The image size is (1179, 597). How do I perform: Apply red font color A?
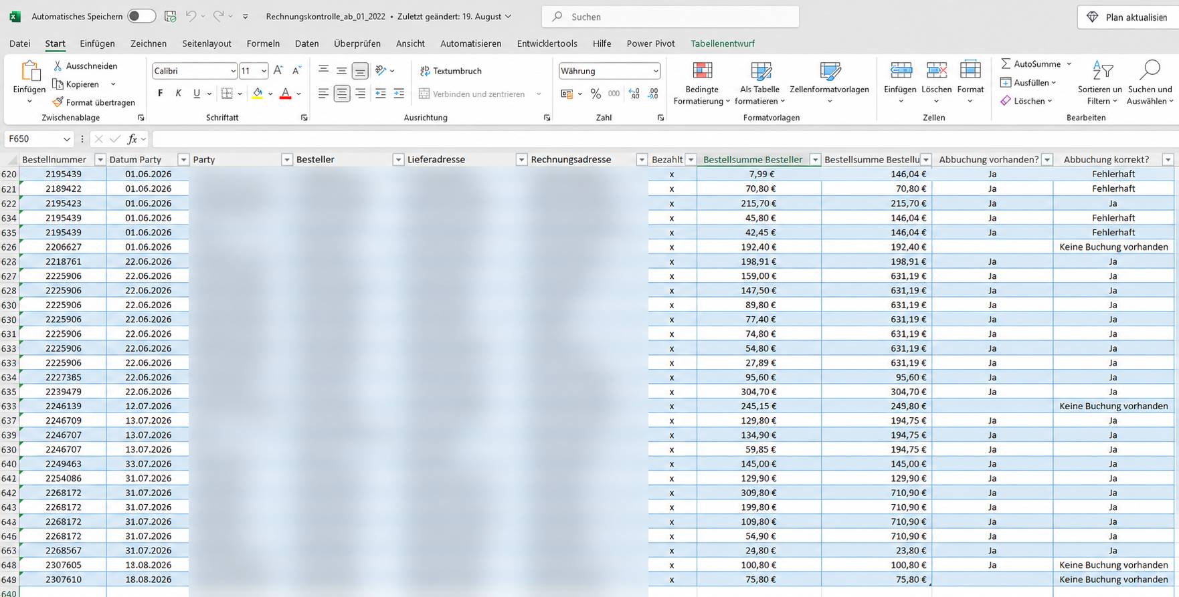click(x=286, y=94)
